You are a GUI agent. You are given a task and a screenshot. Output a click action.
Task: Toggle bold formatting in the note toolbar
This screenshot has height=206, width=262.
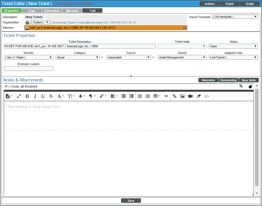click(x=27, y=96)
